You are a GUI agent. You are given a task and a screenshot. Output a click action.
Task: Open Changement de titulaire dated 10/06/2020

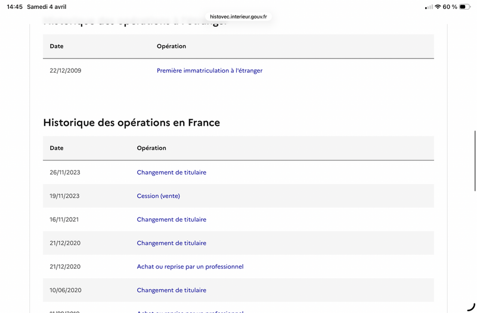tap(171, 290)
